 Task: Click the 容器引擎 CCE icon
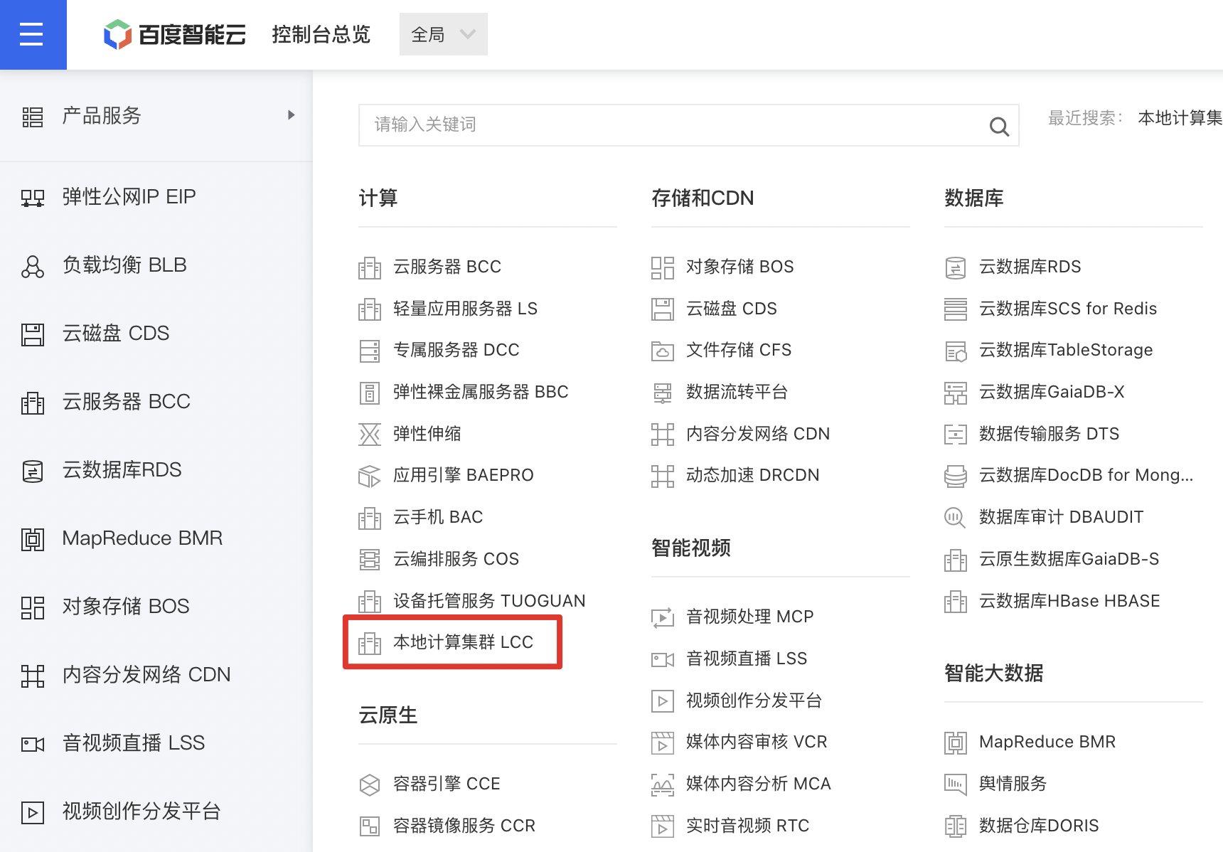point(370,784)
